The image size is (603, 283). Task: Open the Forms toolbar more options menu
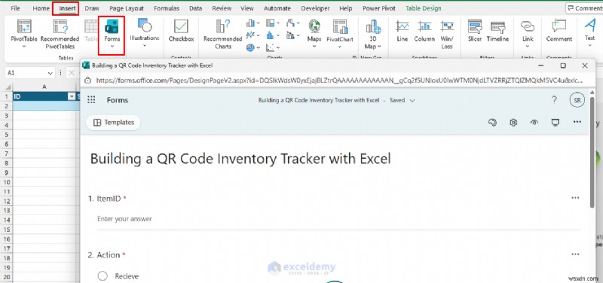click(x=577, y=122)
